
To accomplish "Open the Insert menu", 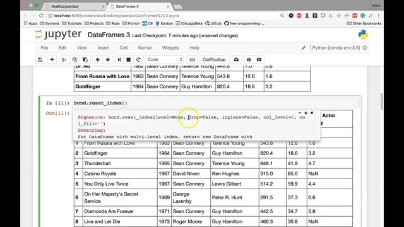I will click(103, 48).
